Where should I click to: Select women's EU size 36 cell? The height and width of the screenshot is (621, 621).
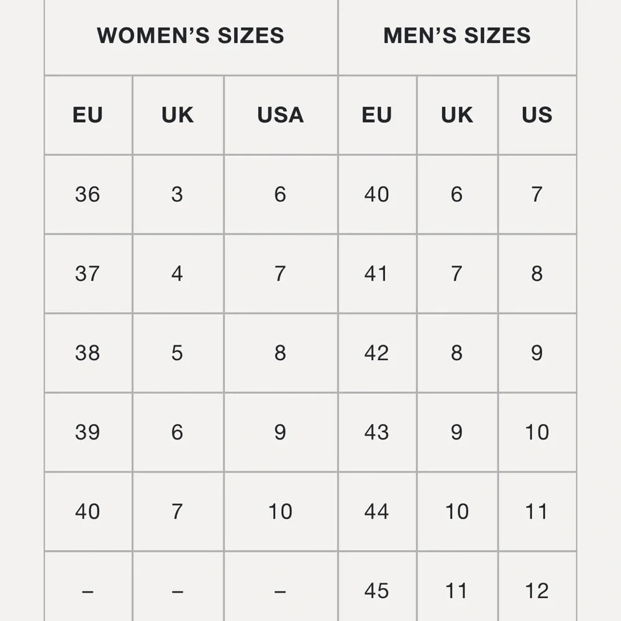(x=88, y=194)
